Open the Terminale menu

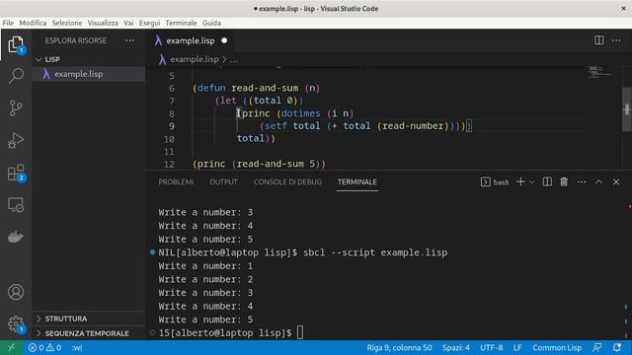pyautogui.click(x=181, y=23)
